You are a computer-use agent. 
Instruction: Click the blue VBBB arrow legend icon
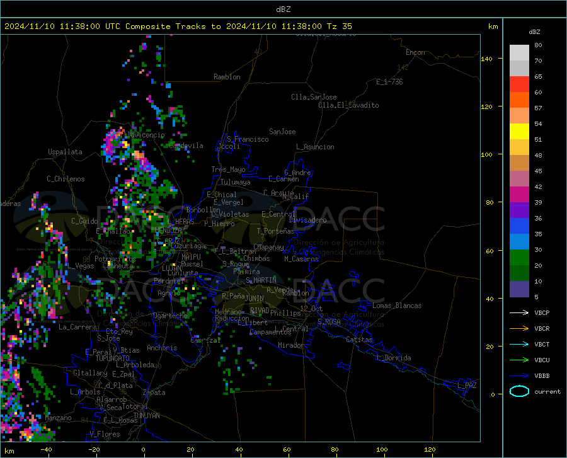point(519,376)
